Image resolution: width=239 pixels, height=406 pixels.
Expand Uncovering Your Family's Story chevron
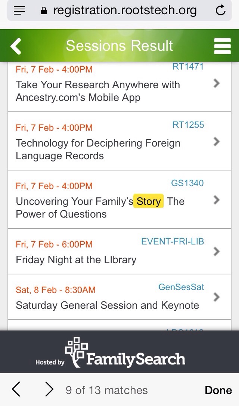tap(217, 200)
